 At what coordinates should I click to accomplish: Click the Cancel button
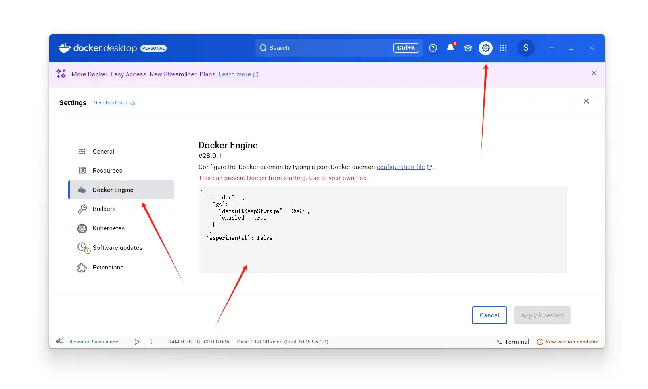[489, 315]
